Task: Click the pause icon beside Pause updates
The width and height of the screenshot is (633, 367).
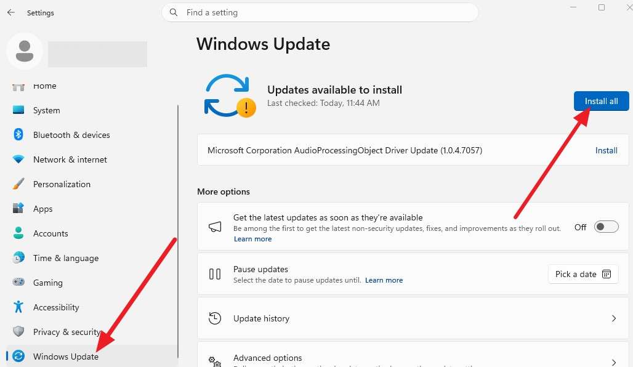Action: pyautogui.click(x=215, y=274)
